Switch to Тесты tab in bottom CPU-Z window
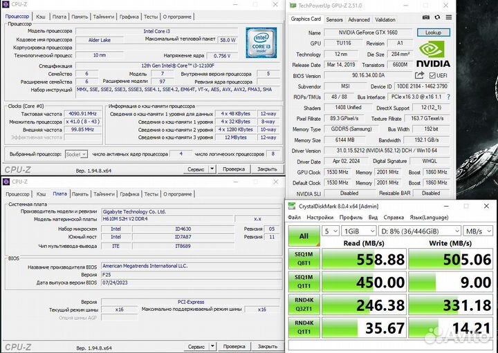 point(151,194)
